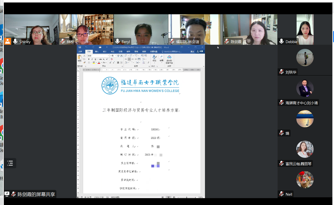Switch to the 插入 (Insert) ribbon tab
Screen dimensions: 334x205
97,51
